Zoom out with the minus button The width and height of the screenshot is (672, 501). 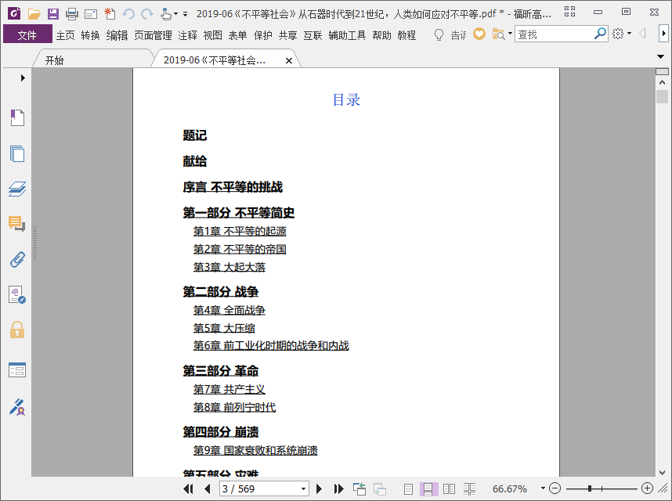(555, 488)
